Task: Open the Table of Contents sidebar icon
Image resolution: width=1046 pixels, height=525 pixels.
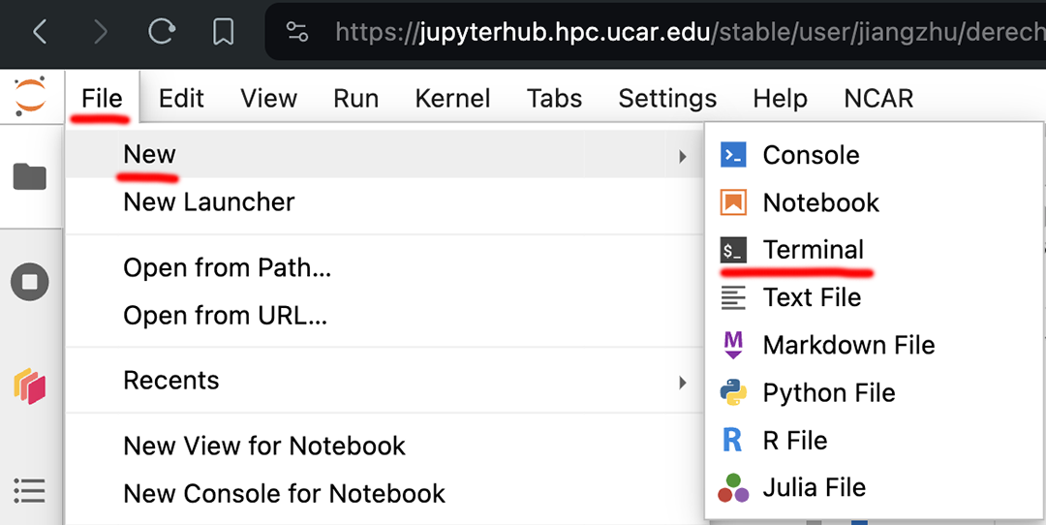Action: 29,491
